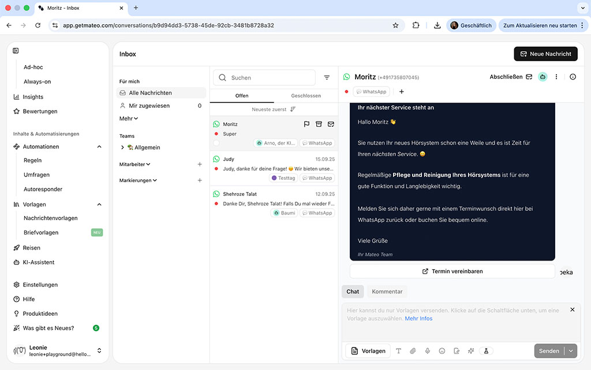Collapse the Automationen section
Screen dimensions: 591x370
click(99, 147)
